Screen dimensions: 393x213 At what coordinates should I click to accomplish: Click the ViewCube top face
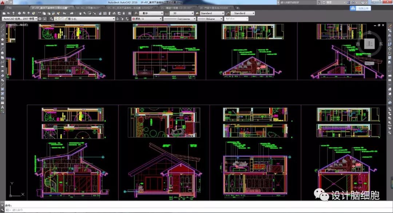coord(370,44)
